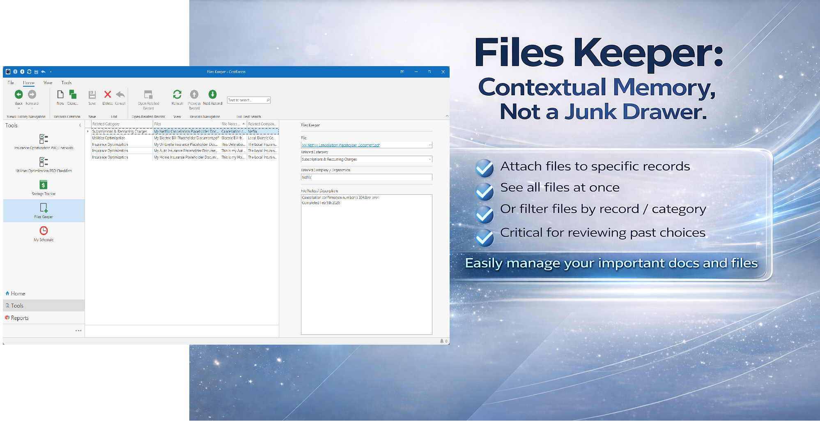Click the green Back navigation icon
This screenshot has height=426, width=820.
pos(19,94)
